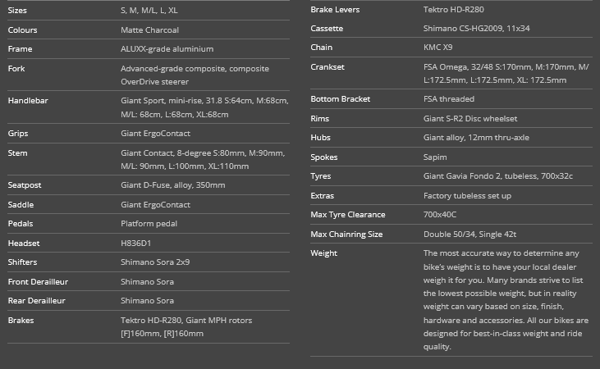Click the Sapim spokes value
The height and width of the screenshot is (369, 600).
437,157
